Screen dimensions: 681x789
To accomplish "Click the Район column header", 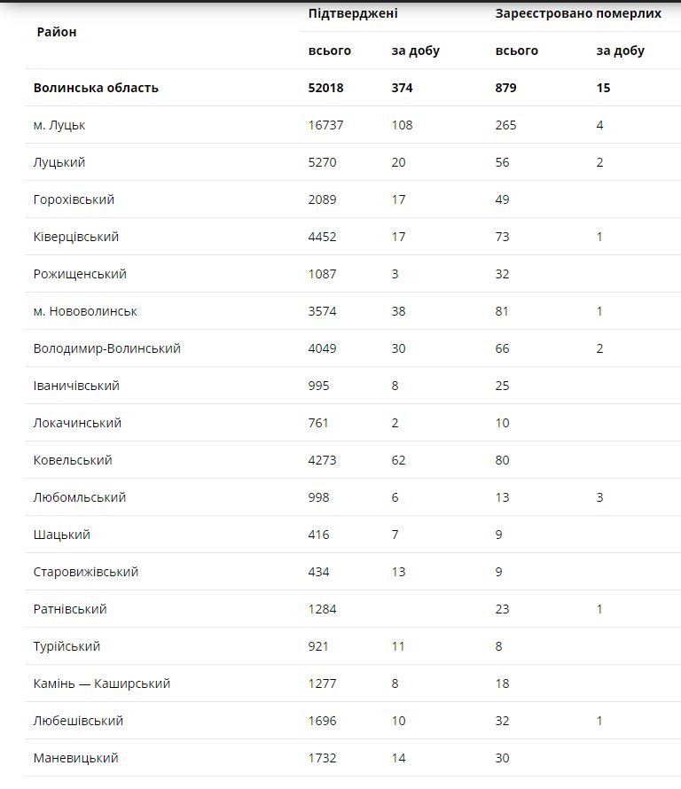I will (57, 32).
